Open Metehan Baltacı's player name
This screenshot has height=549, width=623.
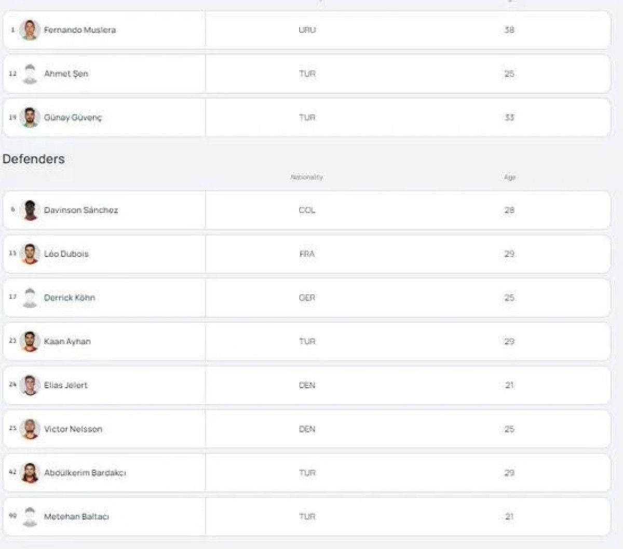[x=76, y=517]
